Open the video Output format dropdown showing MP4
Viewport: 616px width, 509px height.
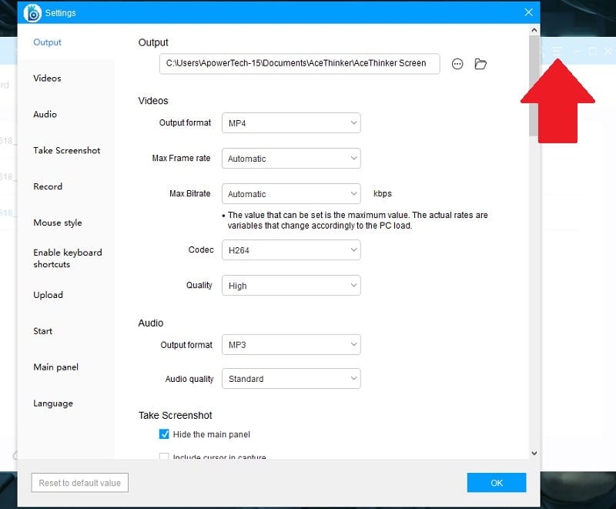coord(291,122)
